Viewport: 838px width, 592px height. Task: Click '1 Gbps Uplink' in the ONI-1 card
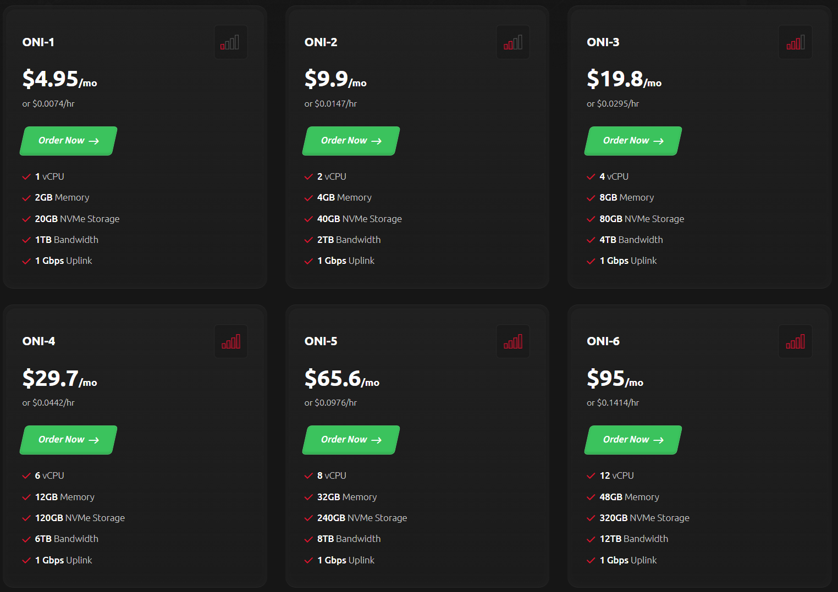64,261
